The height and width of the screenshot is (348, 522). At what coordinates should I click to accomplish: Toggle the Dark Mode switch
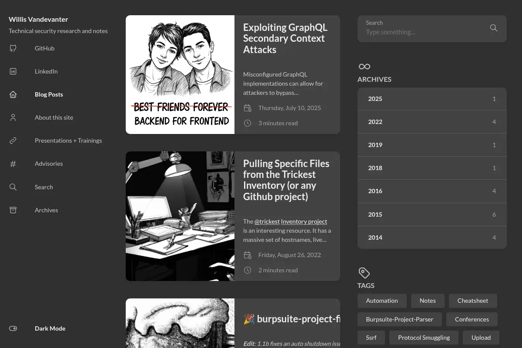13,328
